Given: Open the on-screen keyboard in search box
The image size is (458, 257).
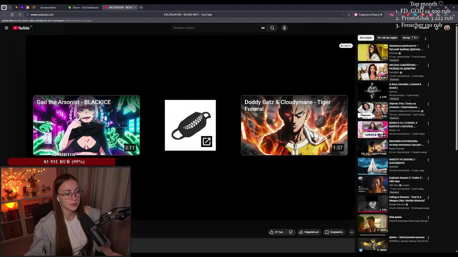Looking at the screenshot, I should click(x=263, y=28).
